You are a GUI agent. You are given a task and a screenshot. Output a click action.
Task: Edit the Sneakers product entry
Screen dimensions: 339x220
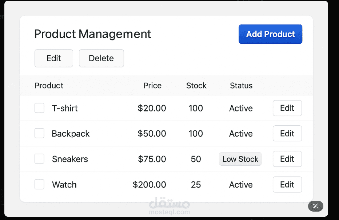click(x=287, y=159)
